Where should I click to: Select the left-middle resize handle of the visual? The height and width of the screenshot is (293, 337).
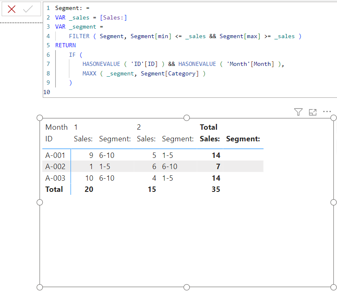pyautogui.click(x=40, y=202)
